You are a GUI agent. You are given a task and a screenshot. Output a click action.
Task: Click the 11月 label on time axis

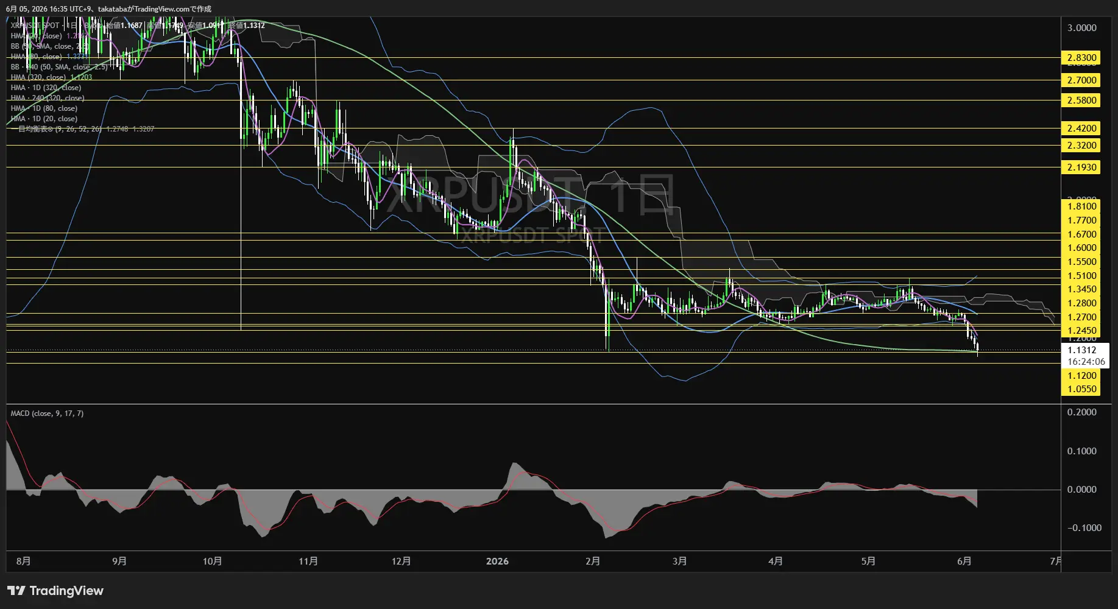point(308,561)
